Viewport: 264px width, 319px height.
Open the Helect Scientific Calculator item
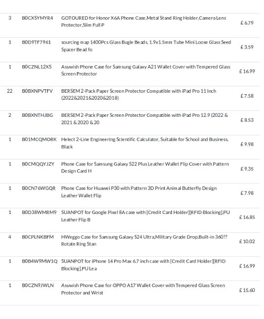[x=145, y=143]
